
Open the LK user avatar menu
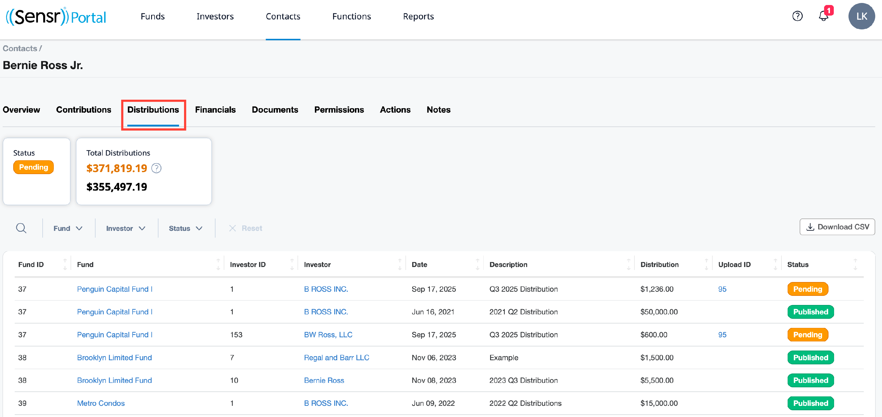pyautogui.click(x=861, y=16)
